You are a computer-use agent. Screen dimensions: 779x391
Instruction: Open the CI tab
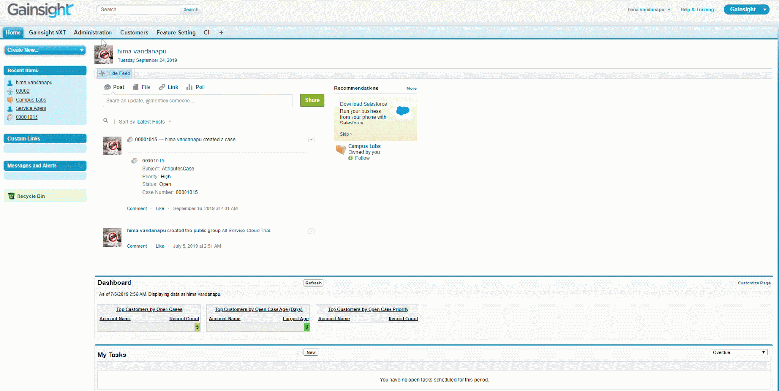[206, 33]
